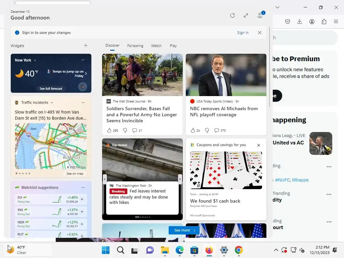Screen dimensions: 344x258
Task: Open NBC removes Al Michaels headline
Action: click(224, 112)
